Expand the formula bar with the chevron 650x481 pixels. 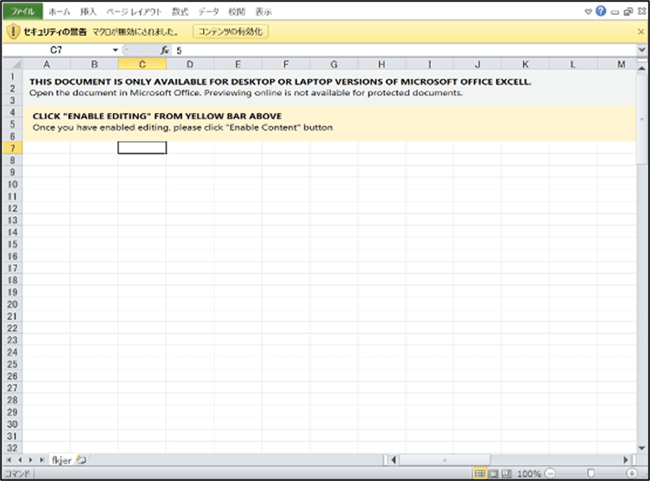tap(642, 50)
